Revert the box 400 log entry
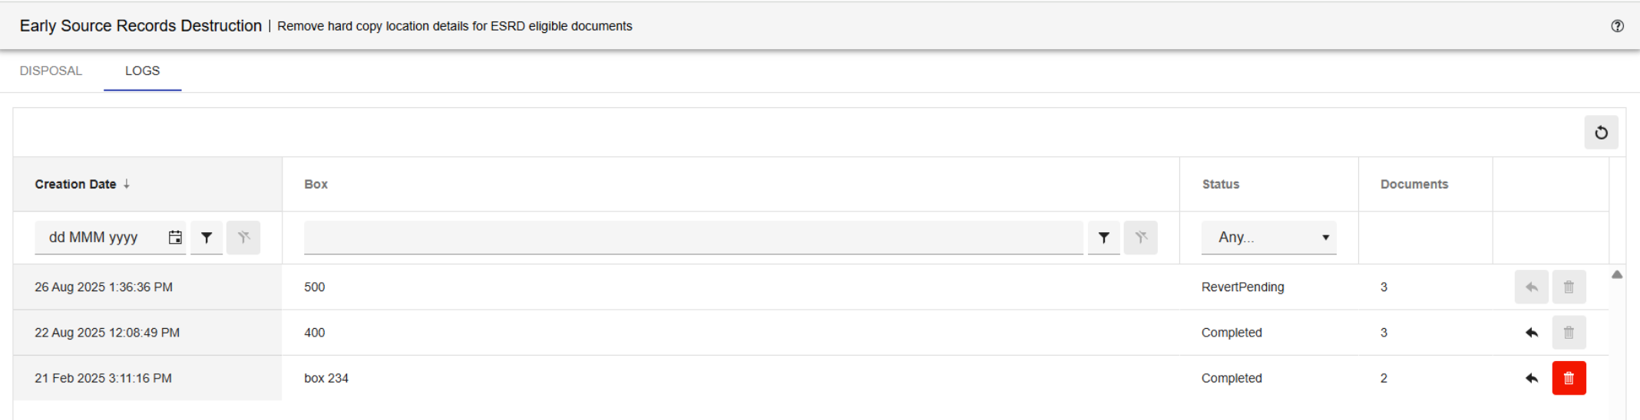This screenshot has width=1640, height=420. pos(1531,333)
